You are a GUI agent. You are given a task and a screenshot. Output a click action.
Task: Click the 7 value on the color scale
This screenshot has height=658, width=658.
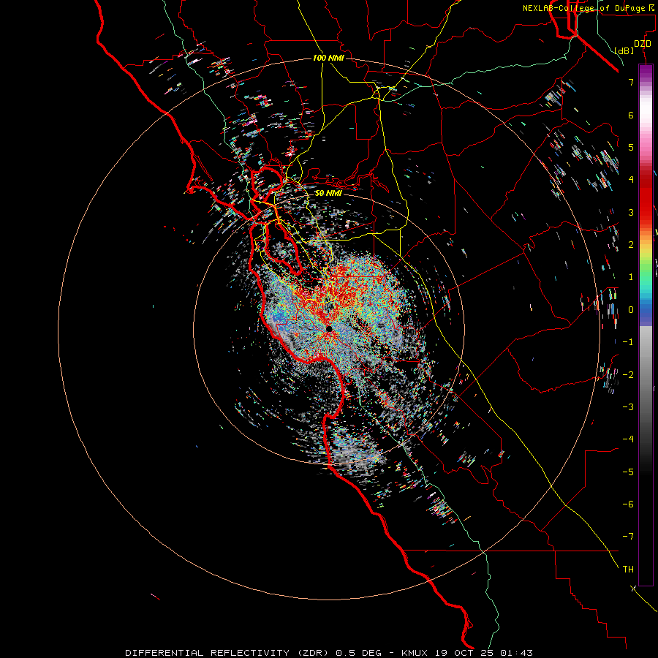[631, 82]
